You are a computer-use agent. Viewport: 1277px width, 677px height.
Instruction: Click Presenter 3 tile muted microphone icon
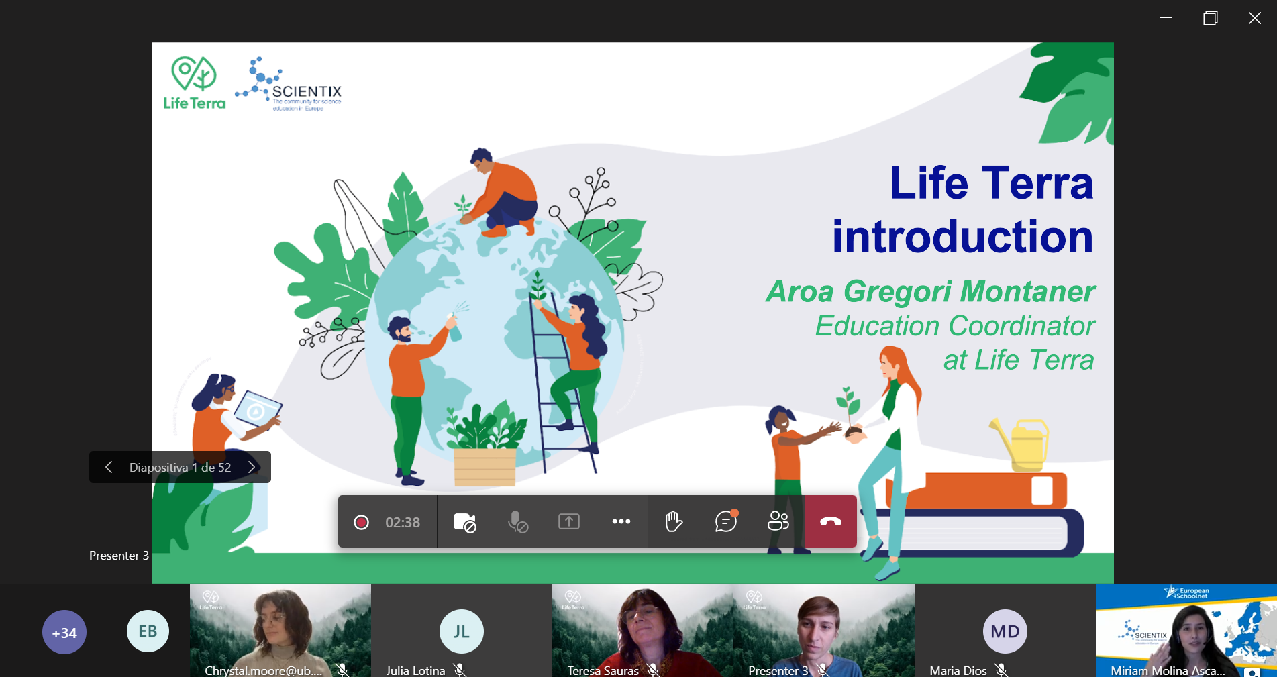tap(823, 670)
